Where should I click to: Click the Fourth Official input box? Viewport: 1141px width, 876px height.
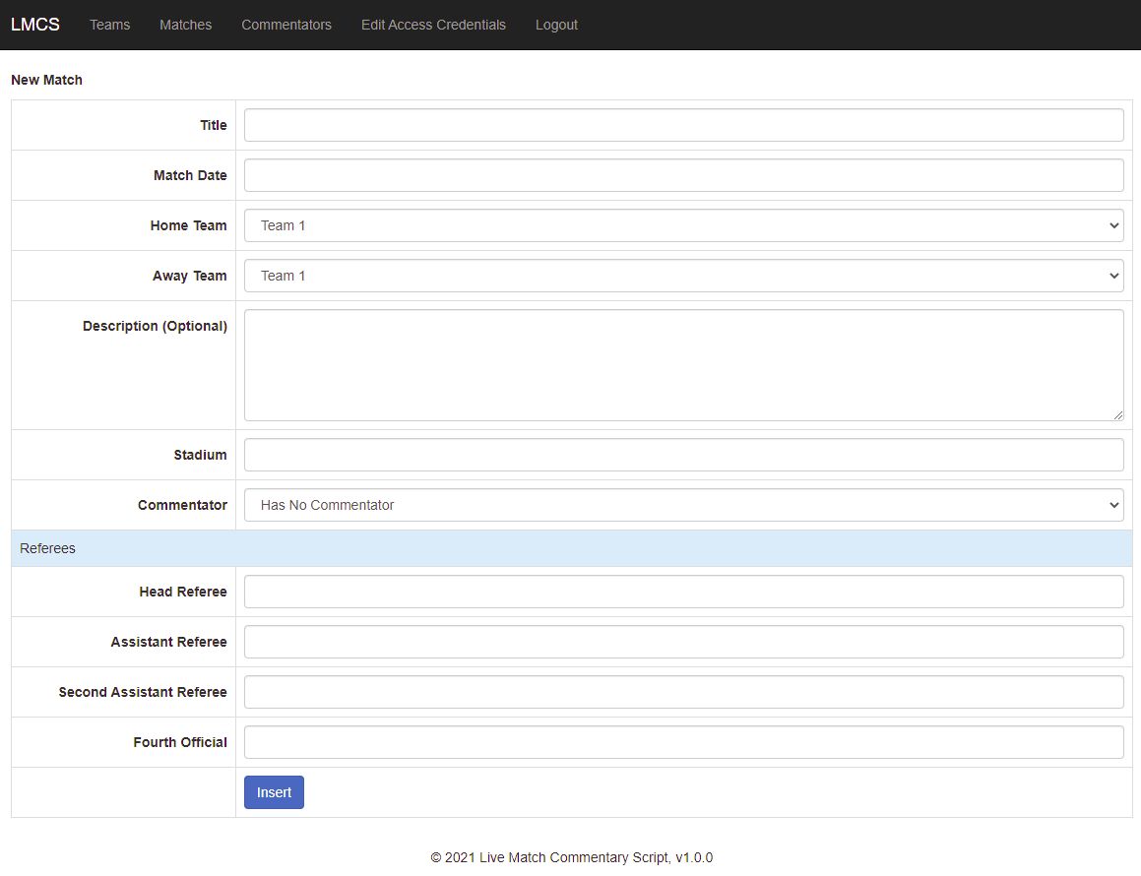(683, 742)
